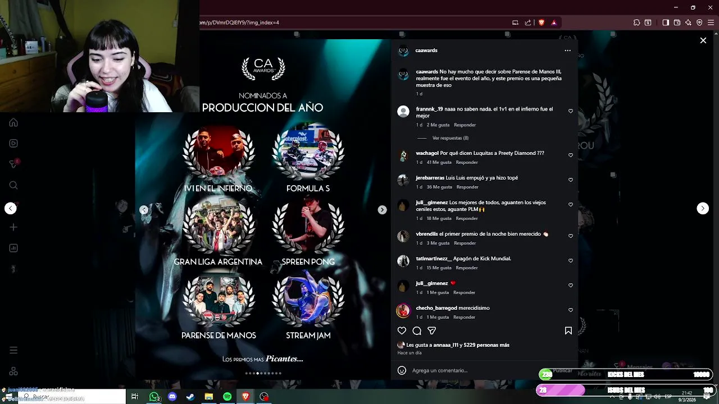Reply to jerebarreras' comment
719x404 pixels.
pyautogui.click(x=467, y=187)
